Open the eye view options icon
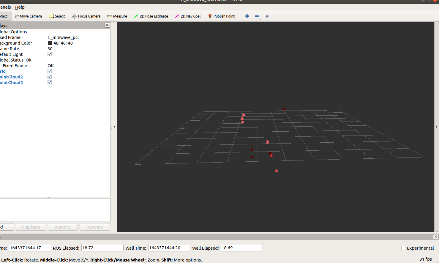This screenshot has width=439, height=263. tap(267, 16)
